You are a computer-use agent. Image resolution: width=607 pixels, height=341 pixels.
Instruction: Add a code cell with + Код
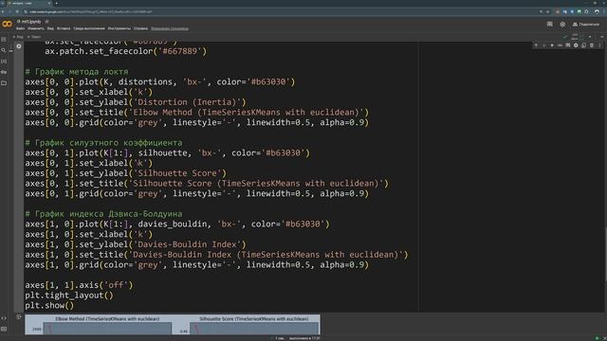click(18, 37)
